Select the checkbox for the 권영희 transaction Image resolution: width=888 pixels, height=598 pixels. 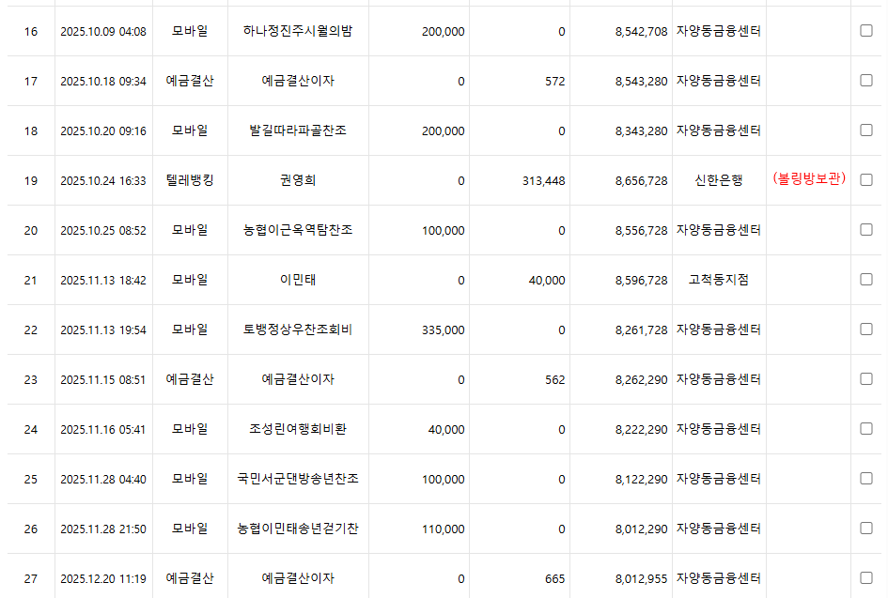tap(865, 180)
